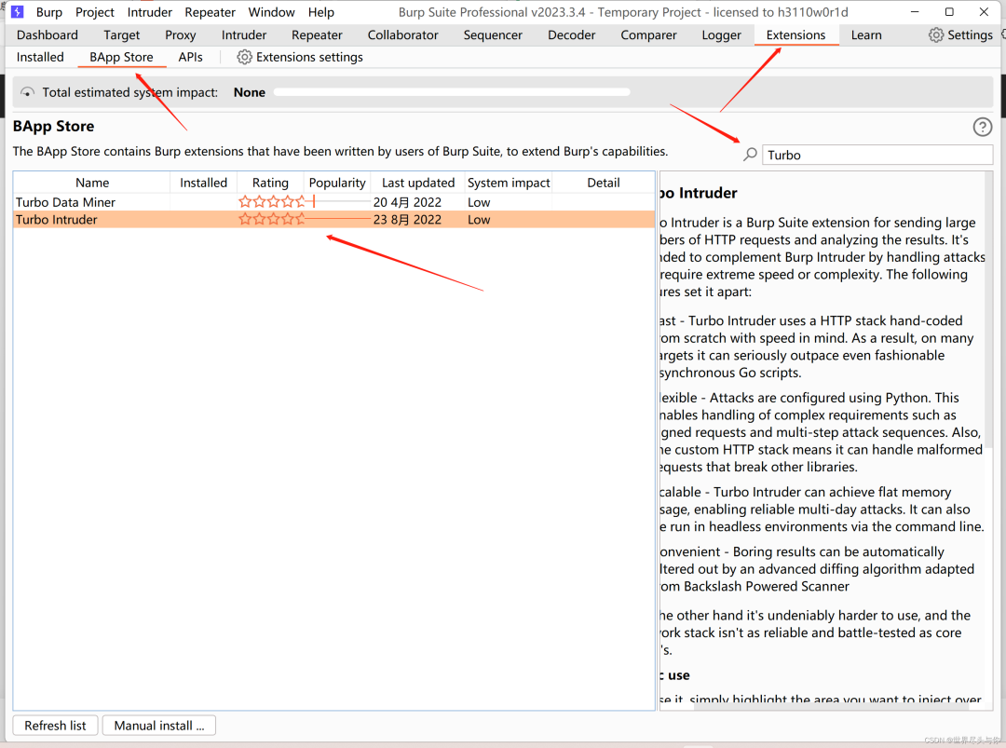Switch to the Target tab
Viewport: 1006px width, 748px height.
point(121,35)
